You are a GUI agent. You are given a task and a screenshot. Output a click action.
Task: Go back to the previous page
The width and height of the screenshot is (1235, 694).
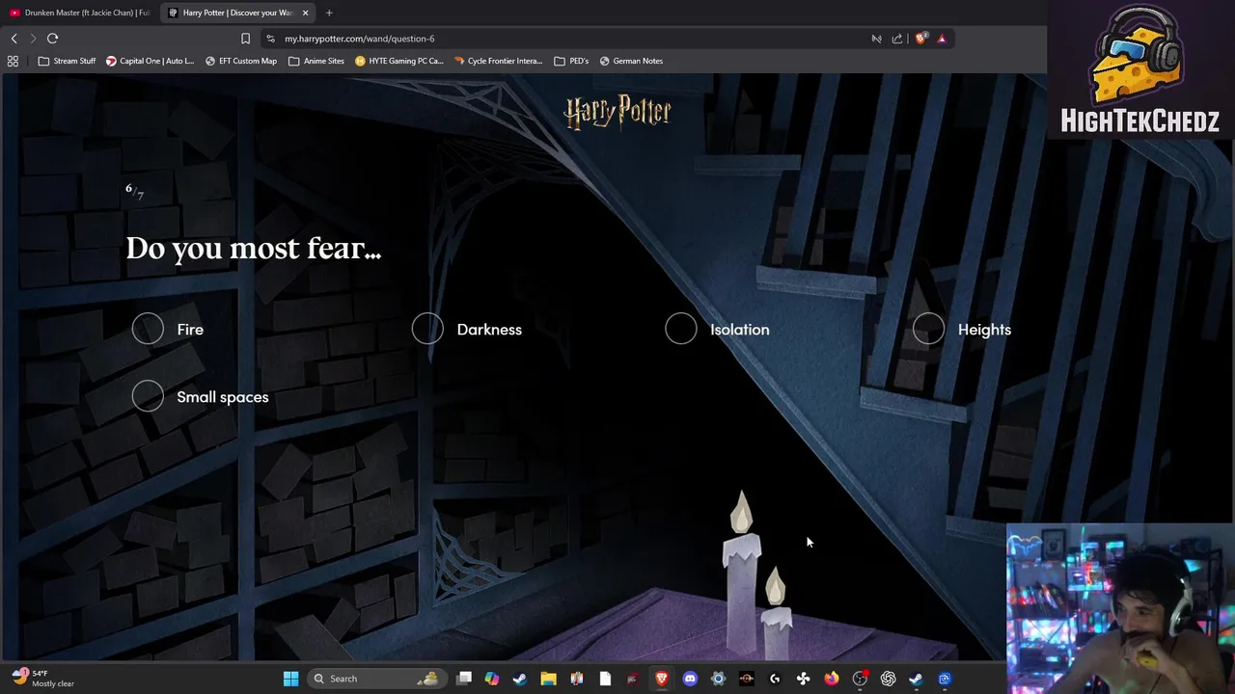14,39
